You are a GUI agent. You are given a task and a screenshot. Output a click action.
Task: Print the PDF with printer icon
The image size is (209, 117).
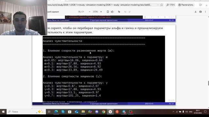(x=201, y=12)
